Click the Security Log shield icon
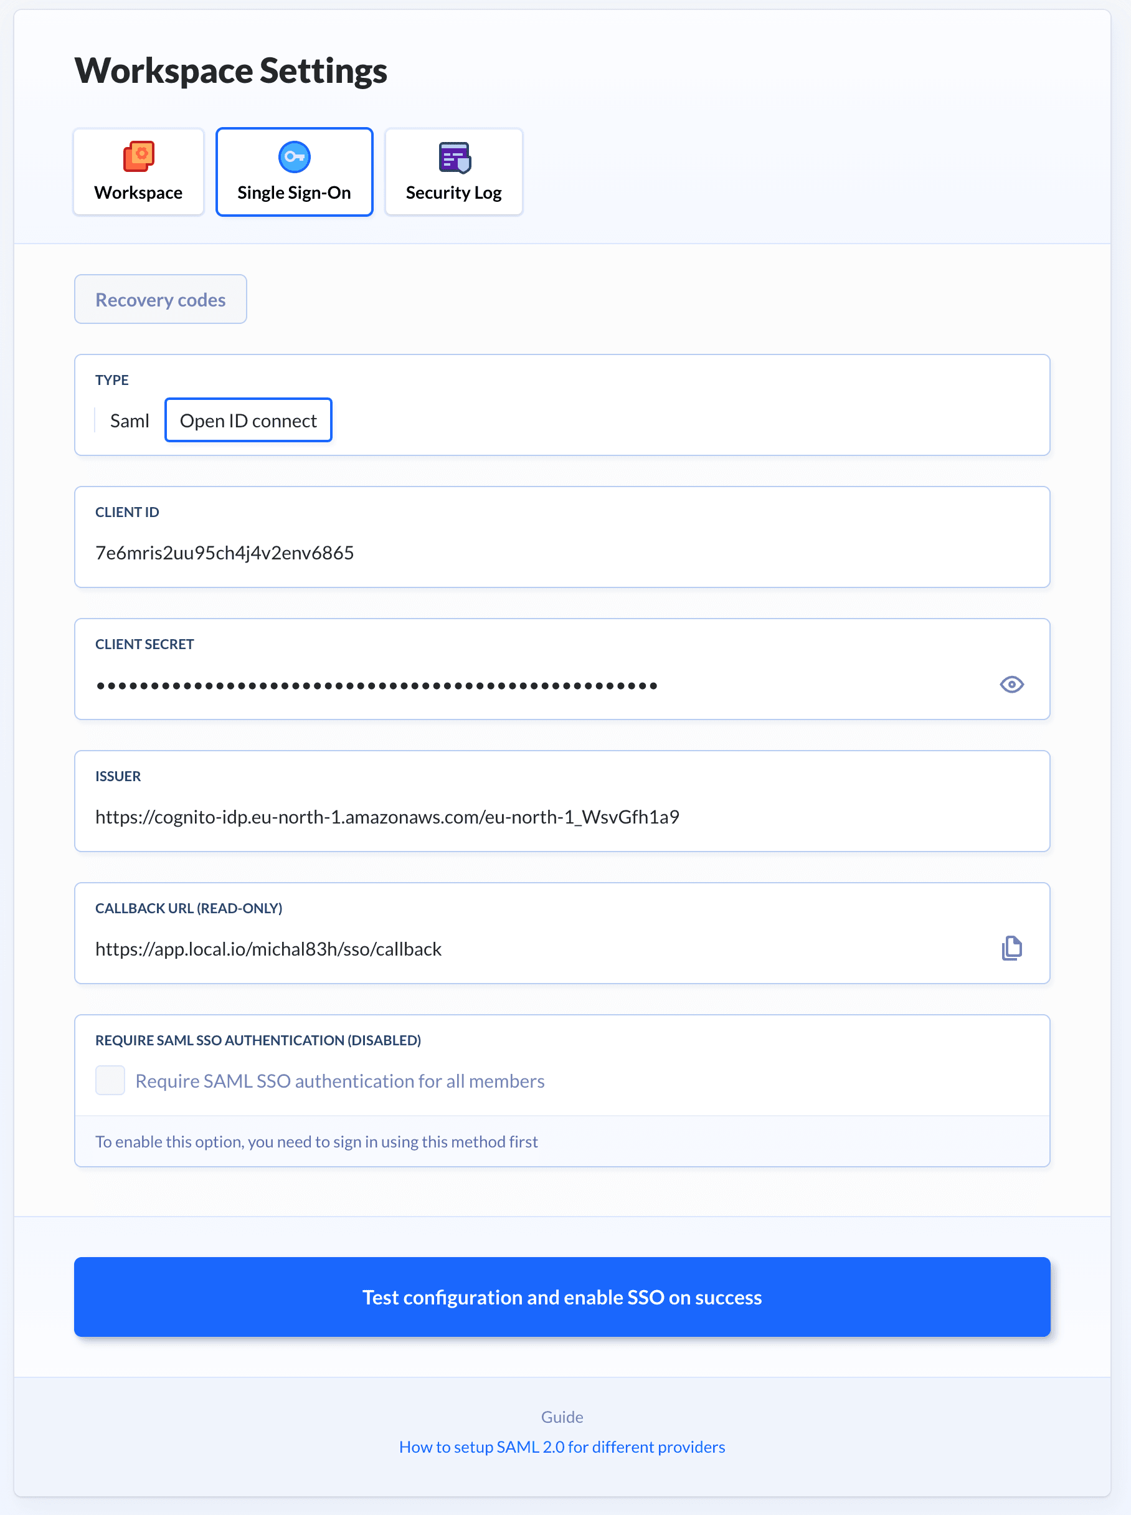This screenshot has height=1515, width=1131. (x=454, y=158)
